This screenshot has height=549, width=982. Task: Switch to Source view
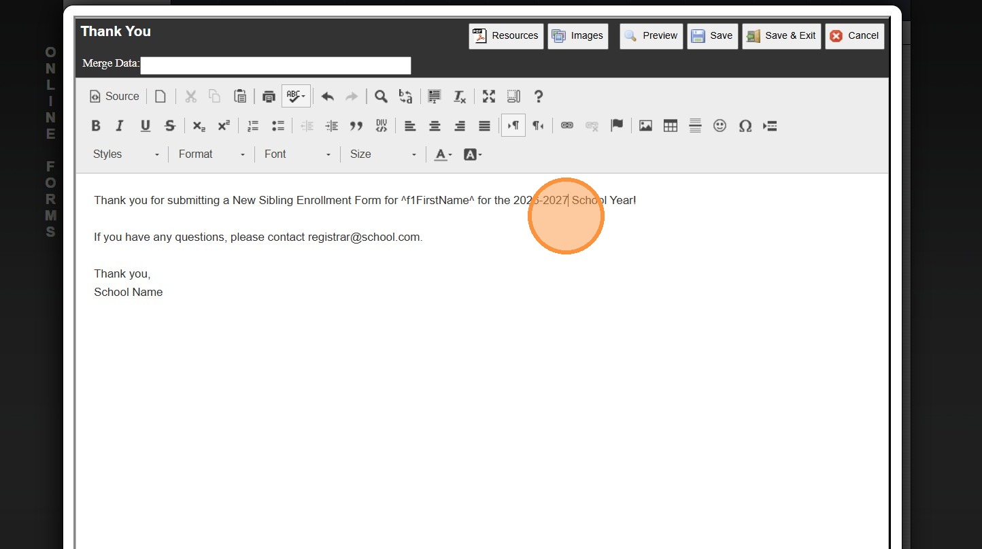coord(114,97)
